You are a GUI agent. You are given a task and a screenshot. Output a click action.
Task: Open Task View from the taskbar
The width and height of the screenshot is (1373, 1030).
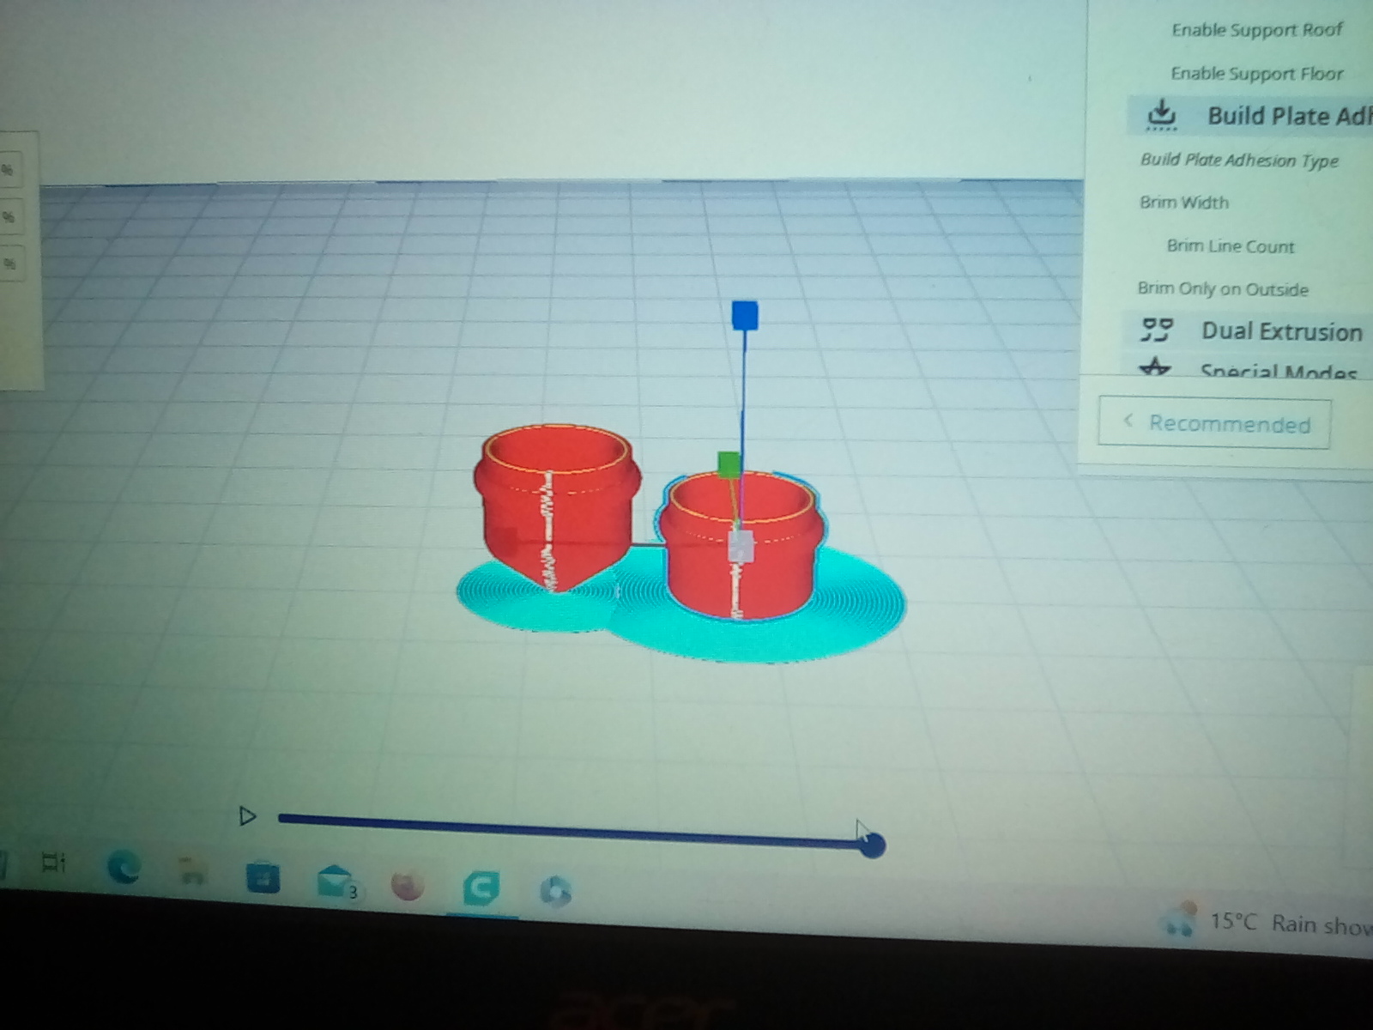(x=53, y=862)
